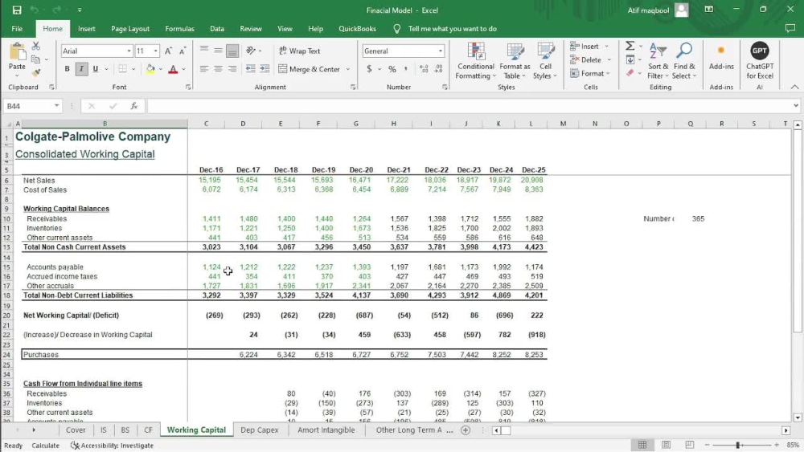This screenshot has height=452, width=804.
Task: Click Accessibility: Investigate in status bar
Action: click(x=113, y=446)
